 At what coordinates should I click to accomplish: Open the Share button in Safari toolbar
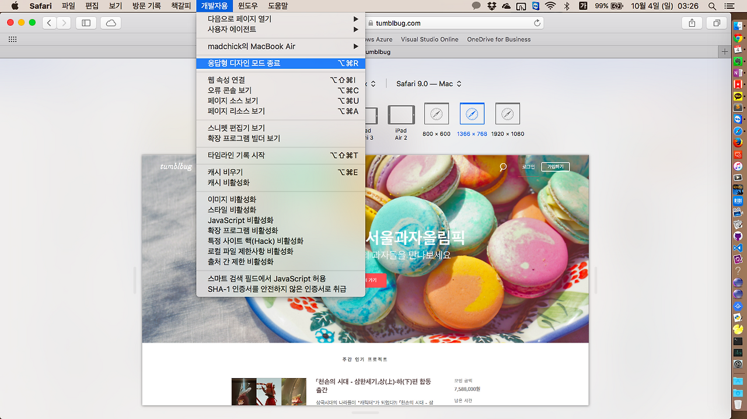pos(692,23)
